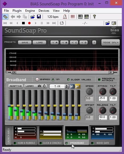Stop playback with black square button
The height and width of the screenshot is (154, 124).
click(x=23, y=23)
